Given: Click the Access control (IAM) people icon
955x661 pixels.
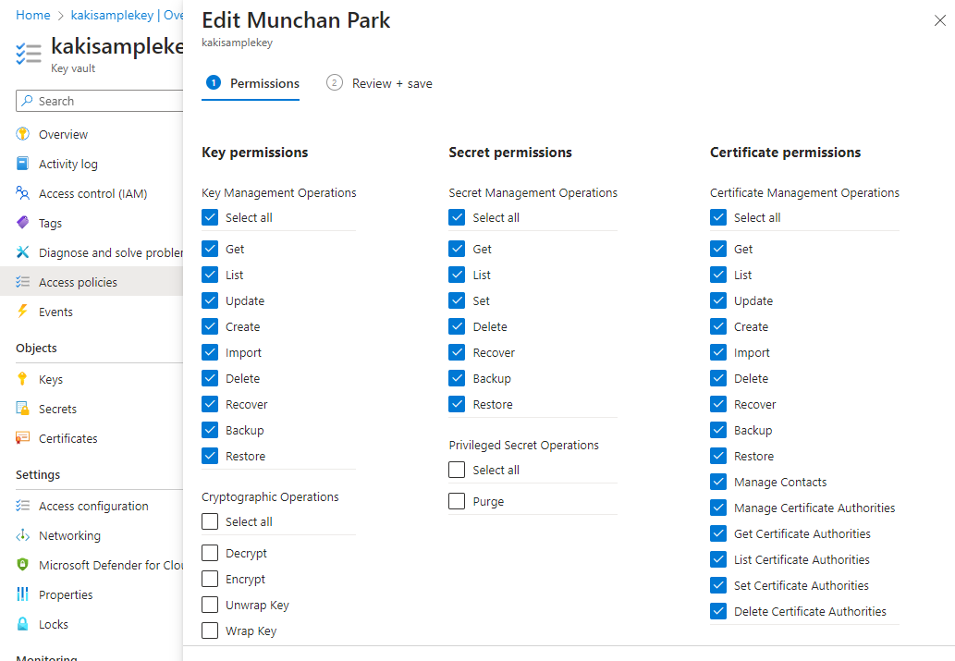Looking at the screenshot, I should tap(22, 193).
